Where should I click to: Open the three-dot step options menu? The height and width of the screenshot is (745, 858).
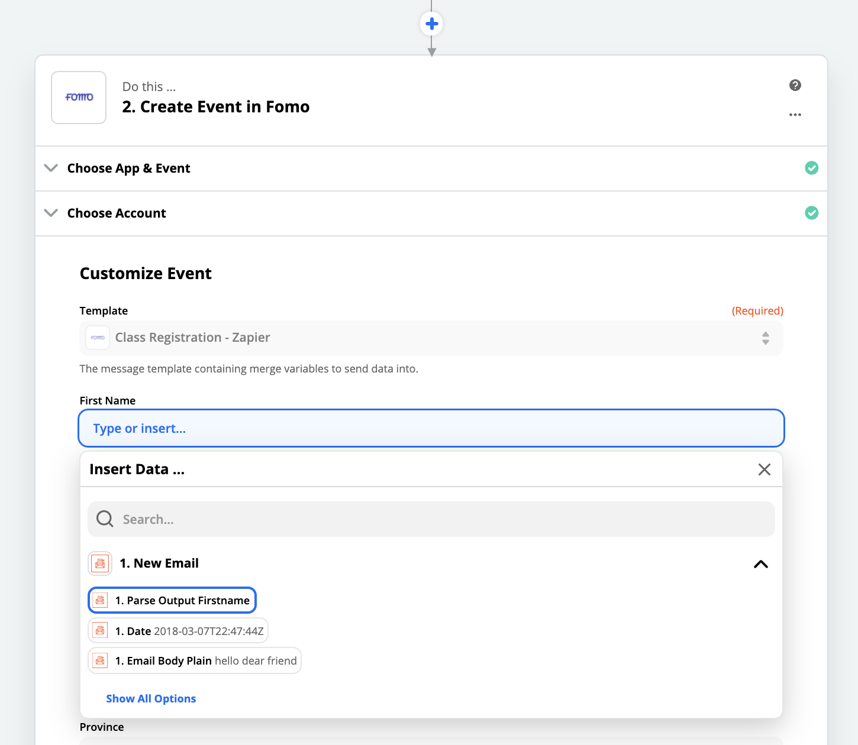click(795, 115)
